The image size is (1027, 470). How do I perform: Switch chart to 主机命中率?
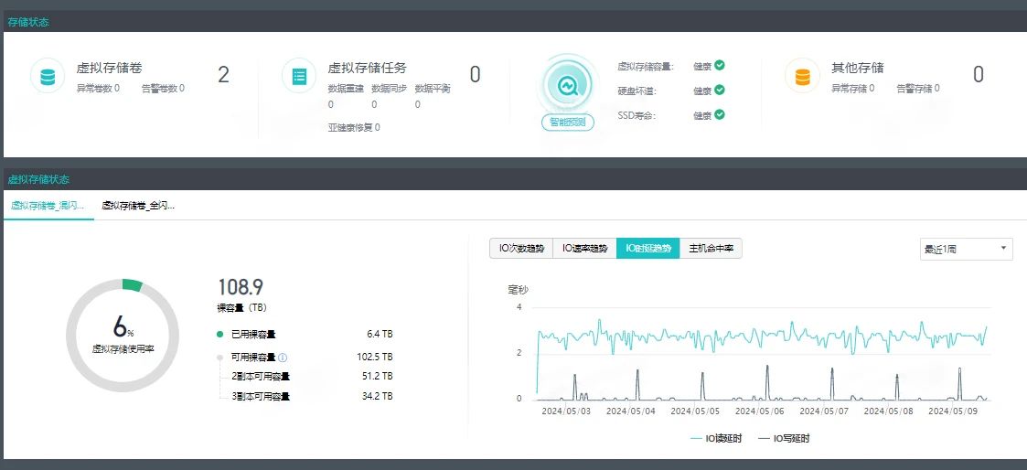(x=711, y=249)
